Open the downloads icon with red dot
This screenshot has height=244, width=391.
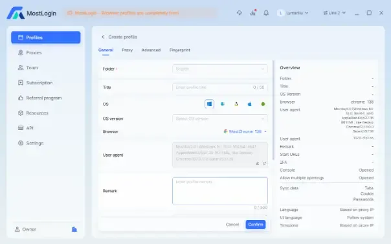[x=253, y=13]
